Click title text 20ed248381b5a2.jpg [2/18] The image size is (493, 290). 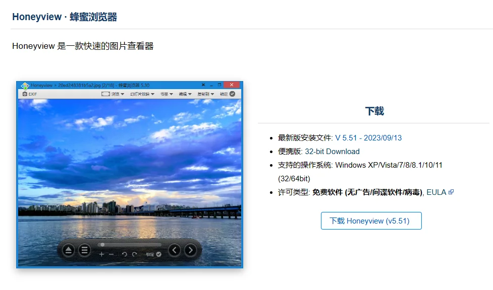point(86,85)
